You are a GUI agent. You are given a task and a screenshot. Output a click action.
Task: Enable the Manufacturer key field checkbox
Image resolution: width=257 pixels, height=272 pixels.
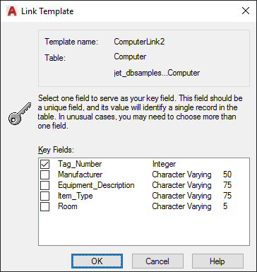tap(44, 175)
